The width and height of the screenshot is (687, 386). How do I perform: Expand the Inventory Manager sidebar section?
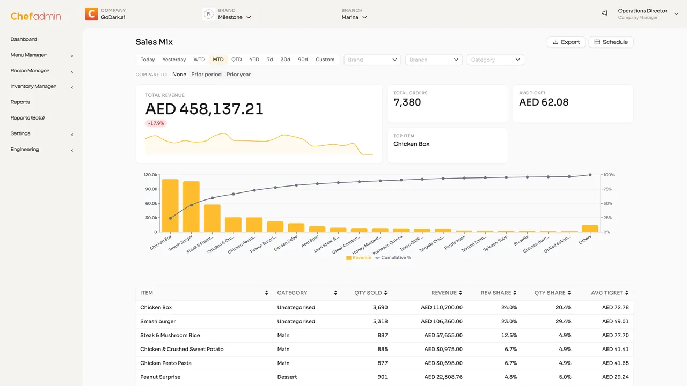point(41,86)
